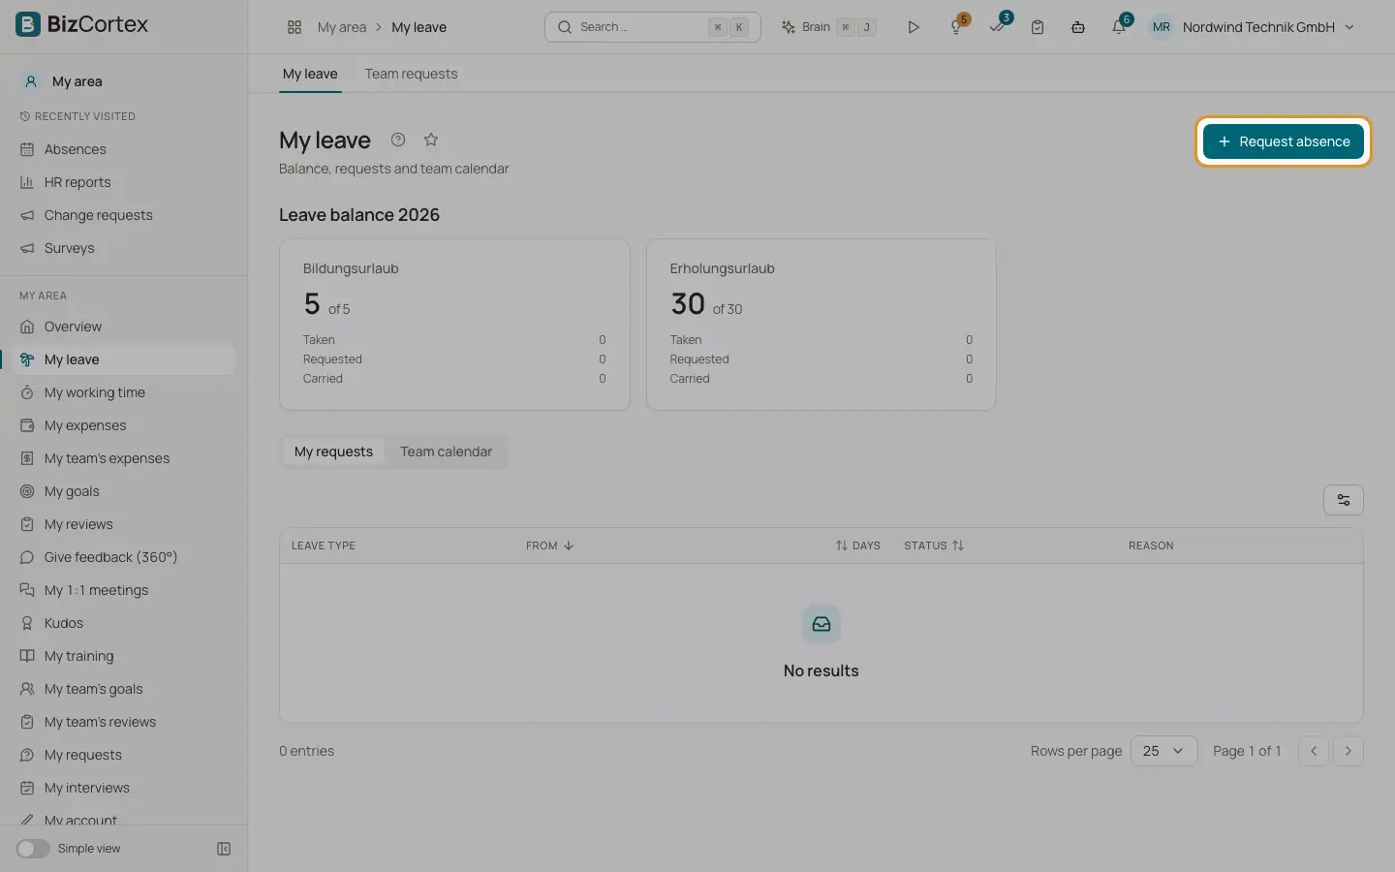
Task: Open the notifications bell
Action: [x=1119, y=27]
